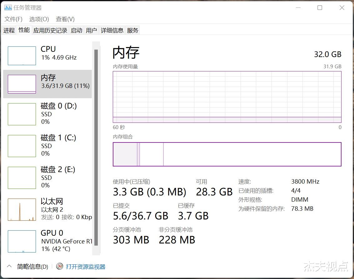Open the 查看(V) menu
Image resolution: width=354 pixels, height=279 pixels.
coord(65,19)
